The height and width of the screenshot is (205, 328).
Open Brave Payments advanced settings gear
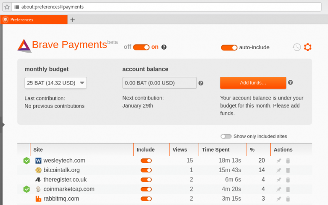[307, 47]
